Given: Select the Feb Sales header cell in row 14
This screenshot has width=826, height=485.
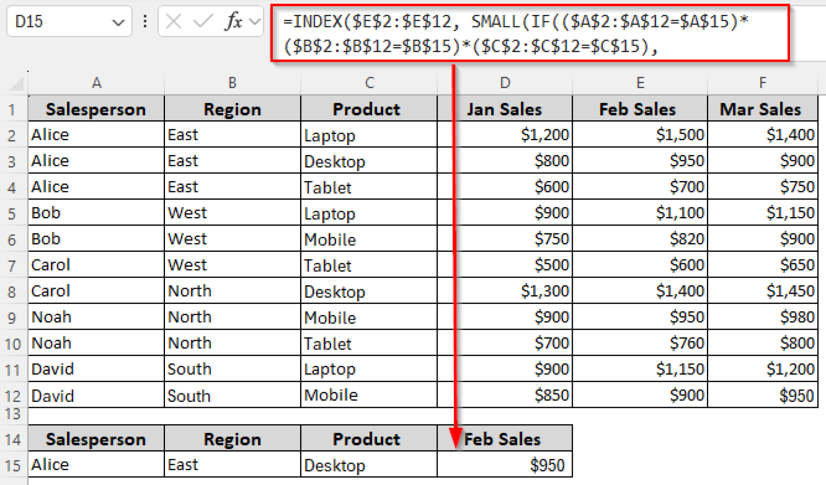Looking at the screenshot, I should coord(505,439).
